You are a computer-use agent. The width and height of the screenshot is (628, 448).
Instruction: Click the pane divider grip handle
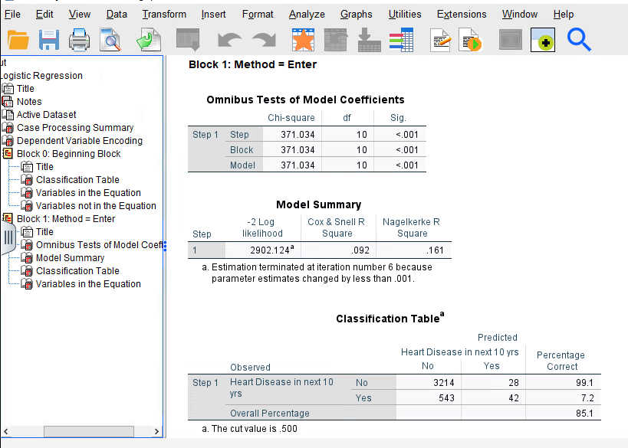(x=8, y=237)
